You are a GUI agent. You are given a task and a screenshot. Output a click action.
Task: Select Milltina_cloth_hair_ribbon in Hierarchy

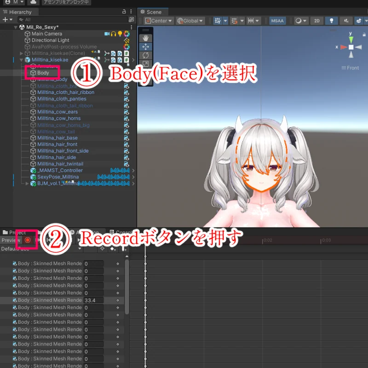coord(66,92)
